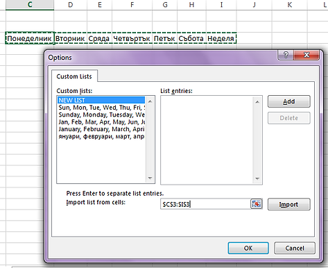This screenshot has width=328, height=268.
Task: Select cell containing Събота
Action: 191,38
